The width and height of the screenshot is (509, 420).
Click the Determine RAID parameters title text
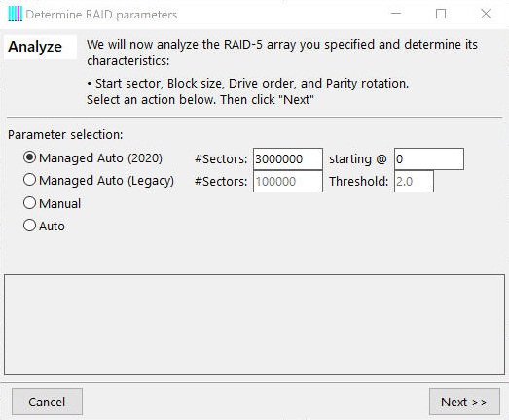tap(101, 15)
